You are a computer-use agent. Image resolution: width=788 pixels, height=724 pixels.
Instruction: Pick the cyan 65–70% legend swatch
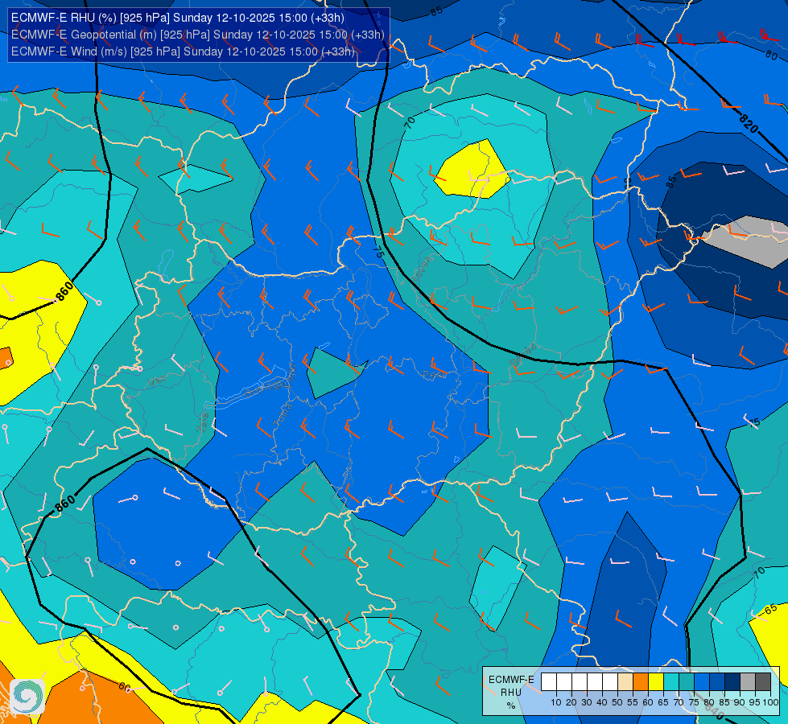tap(671, 682)
